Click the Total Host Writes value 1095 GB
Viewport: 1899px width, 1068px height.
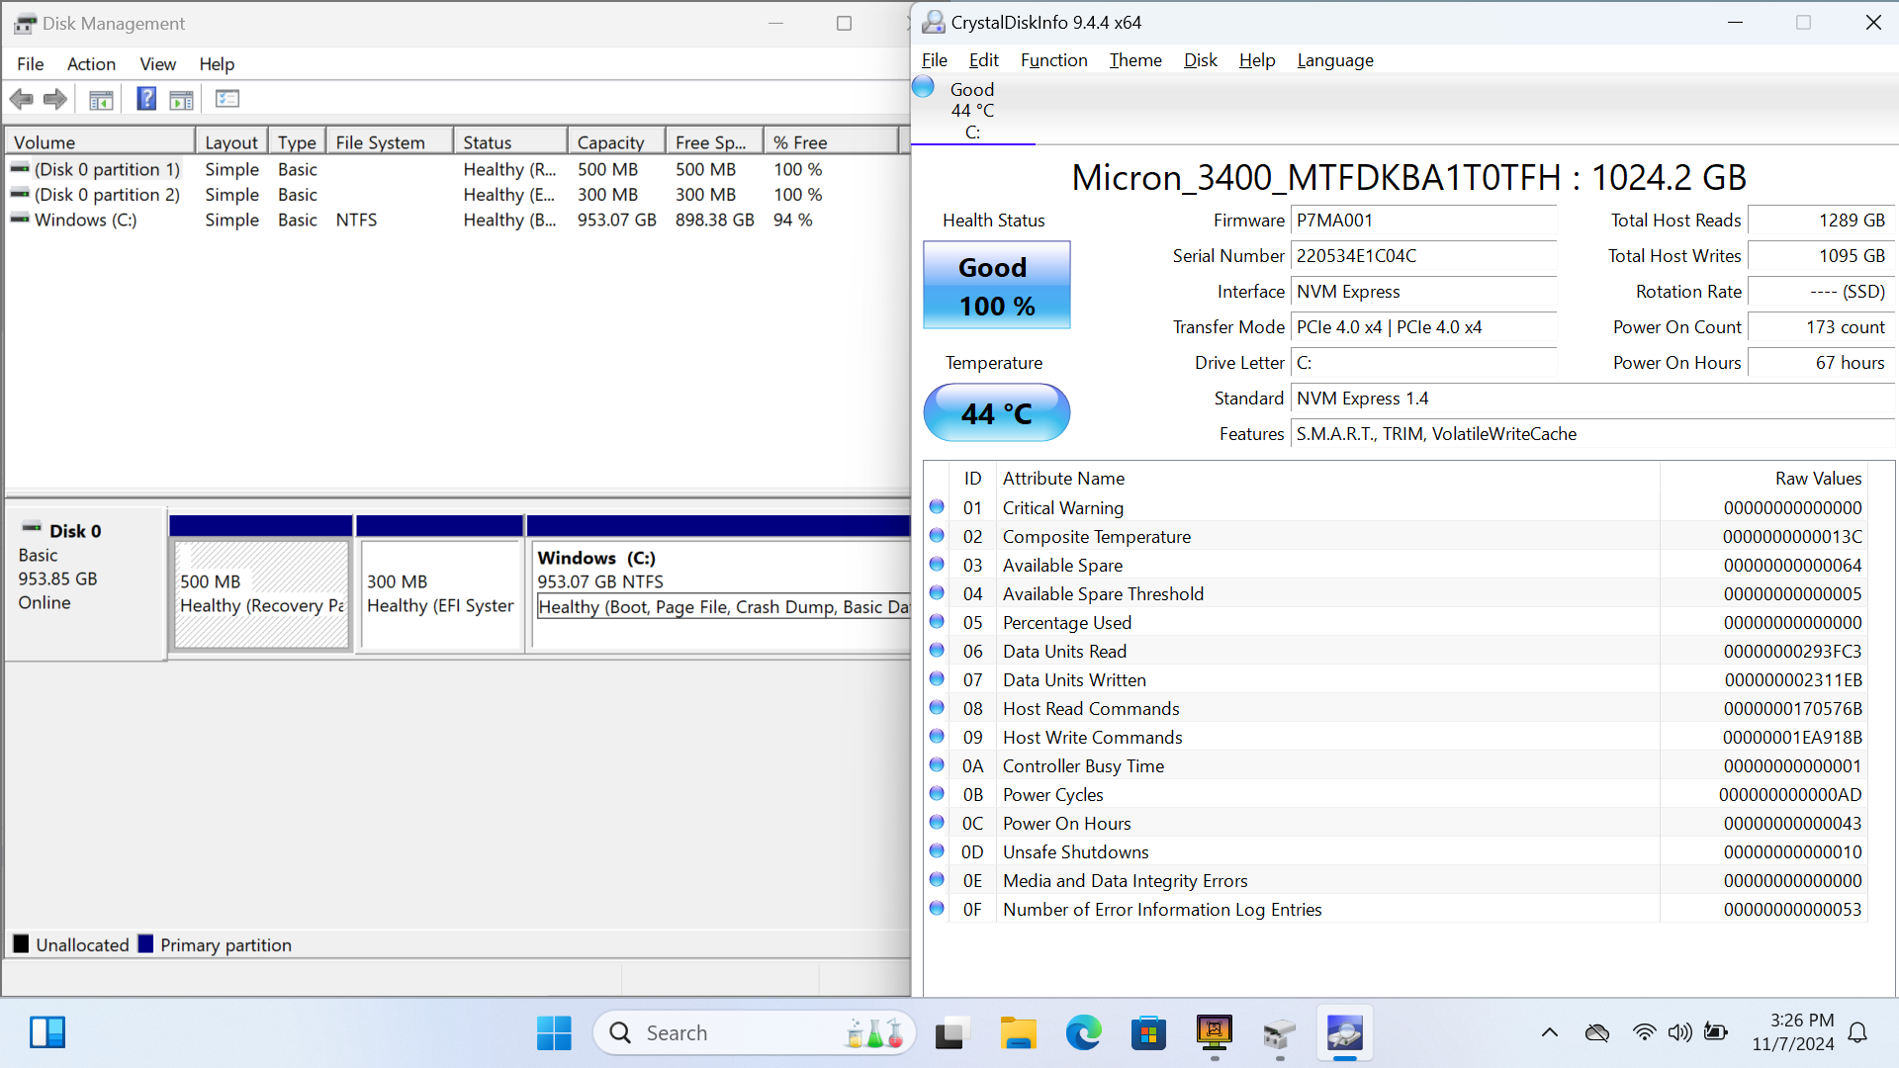coord(1821,256)
